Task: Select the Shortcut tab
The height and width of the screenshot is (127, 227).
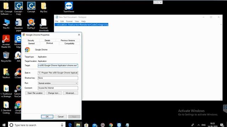Action: (50, 43)
